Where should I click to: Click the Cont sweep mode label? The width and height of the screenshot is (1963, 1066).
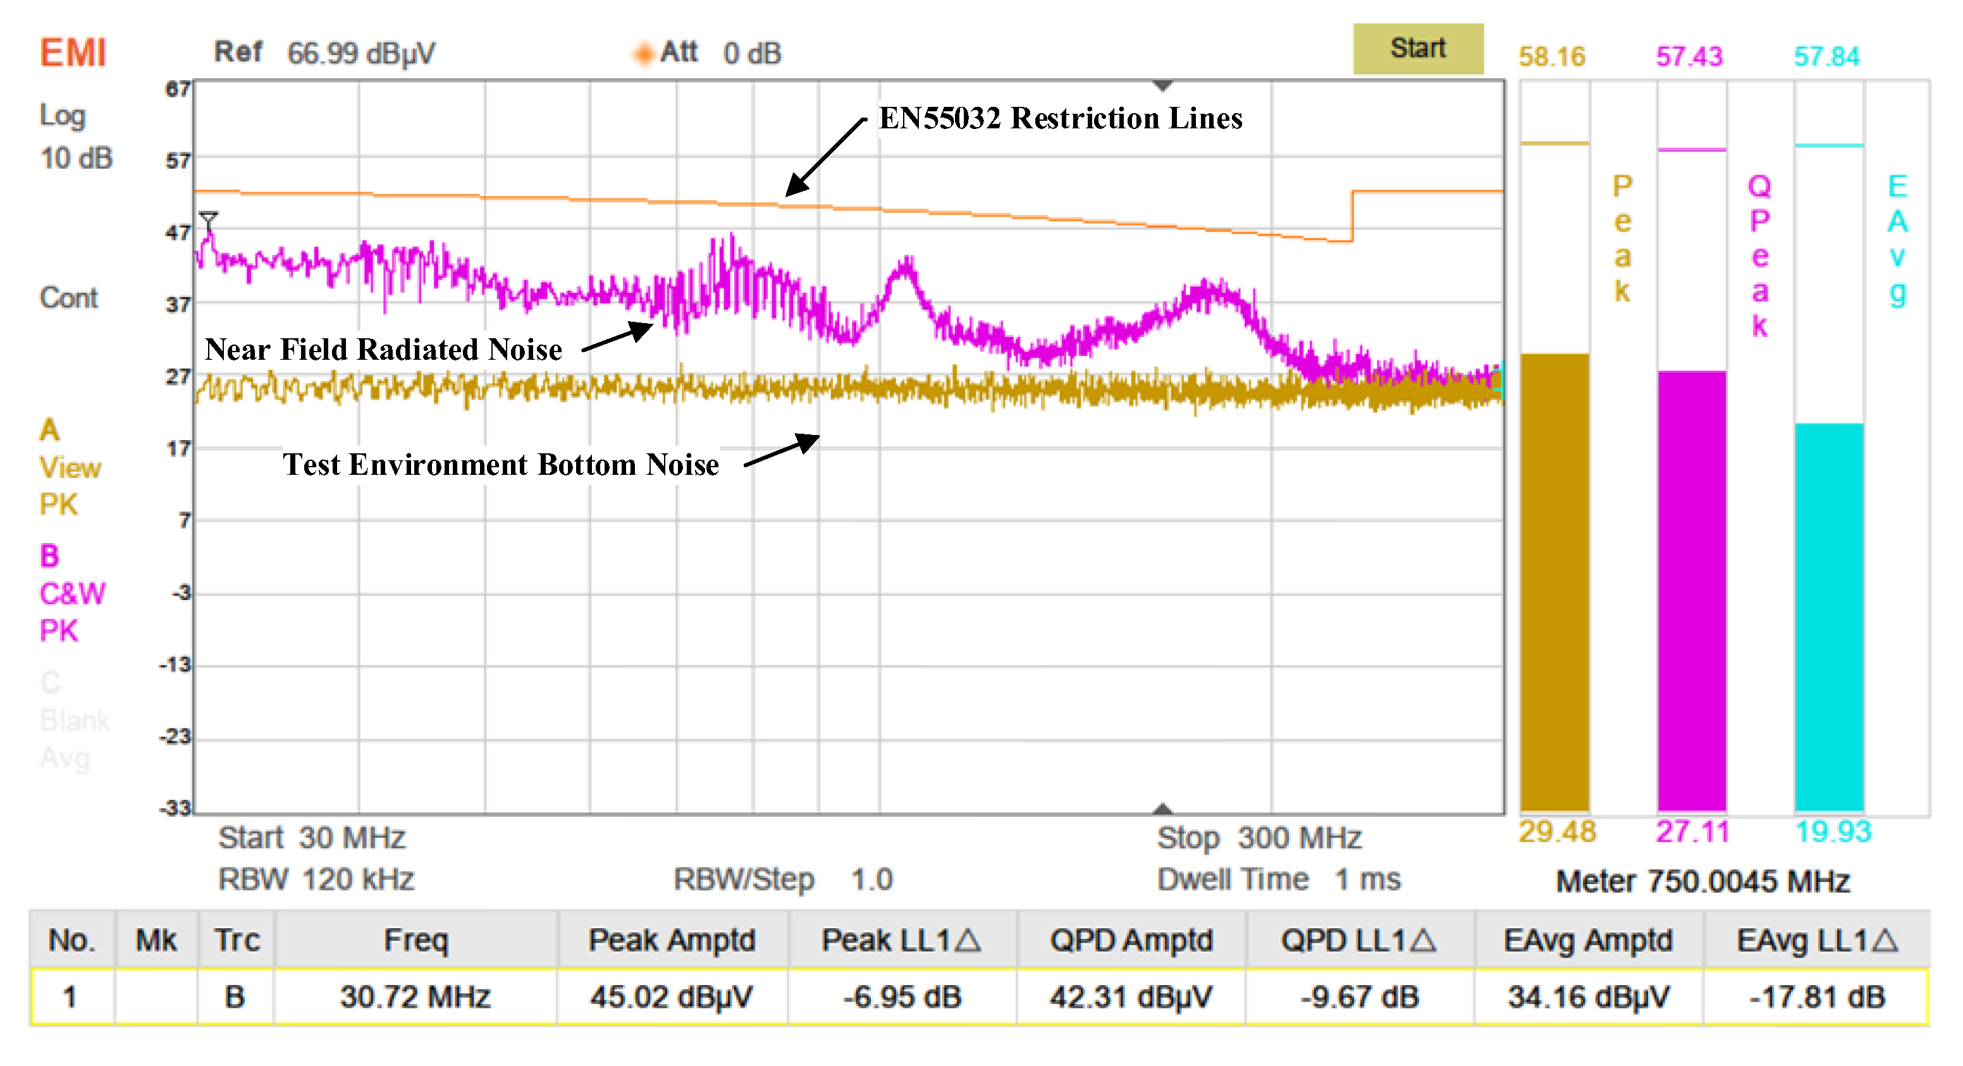[x=68, y=297]
